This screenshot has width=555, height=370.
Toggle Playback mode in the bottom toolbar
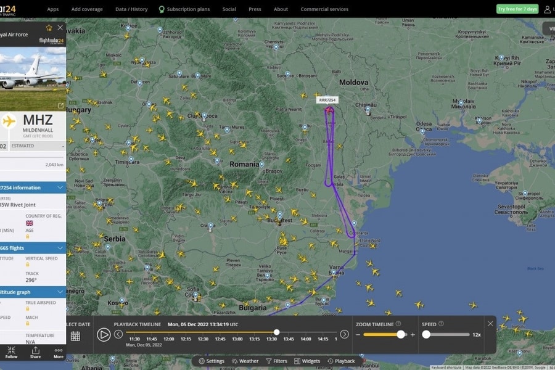(341, 361)
